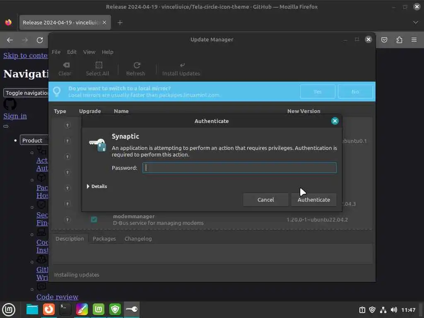This screenshot has width=424, height=318.
Task: Open the Help menu in Update Manager
Action: click(x=107, y=52)
